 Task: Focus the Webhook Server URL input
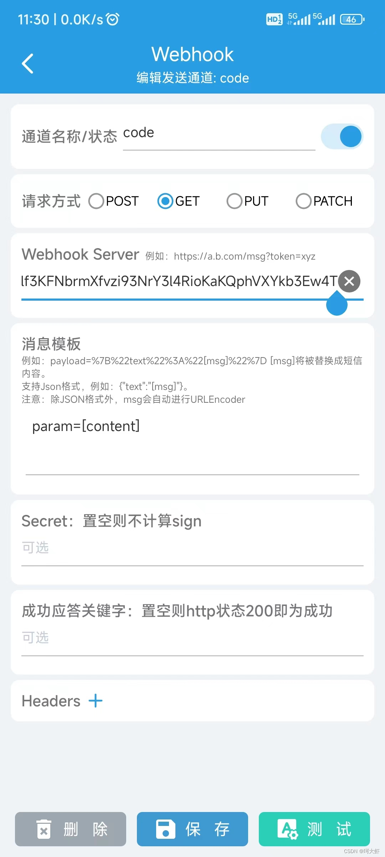pos(179,282)
